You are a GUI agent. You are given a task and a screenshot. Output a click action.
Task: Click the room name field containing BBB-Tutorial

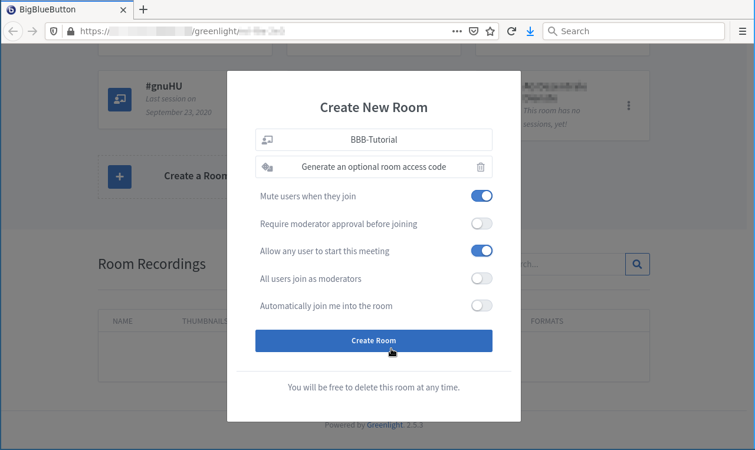374,140
